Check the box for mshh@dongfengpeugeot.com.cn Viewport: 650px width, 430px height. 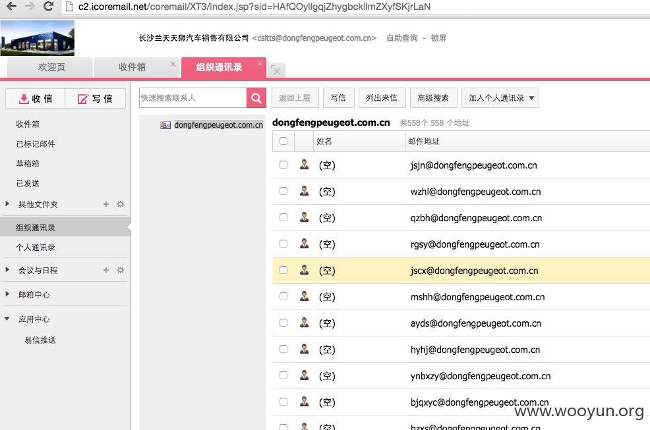coord(283,296)
